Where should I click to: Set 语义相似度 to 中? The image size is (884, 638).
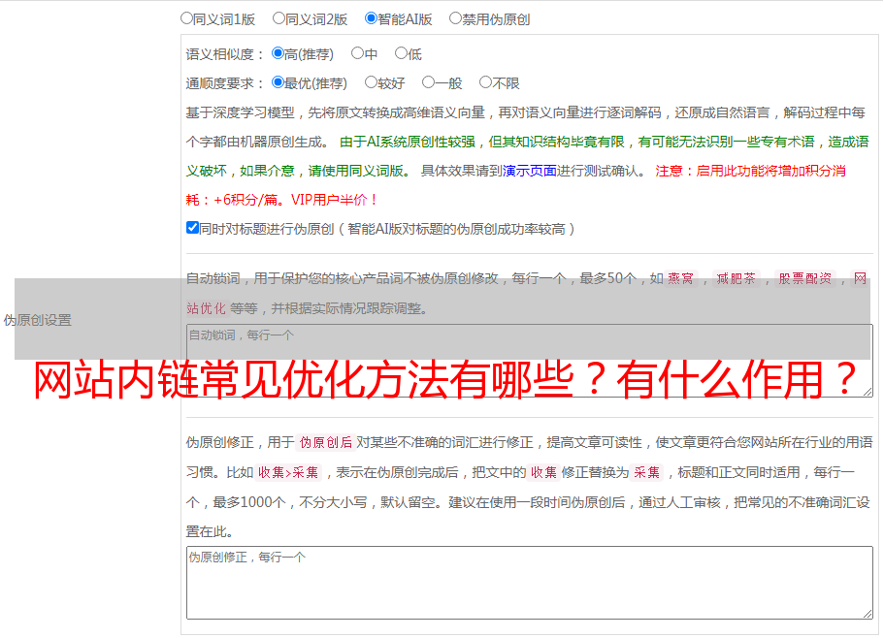click(x=357, y=53)
